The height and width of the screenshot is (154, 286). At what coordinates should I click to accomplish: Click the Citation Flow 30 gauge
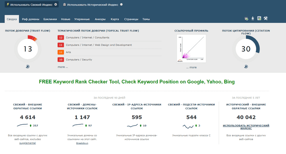[246, 49]
